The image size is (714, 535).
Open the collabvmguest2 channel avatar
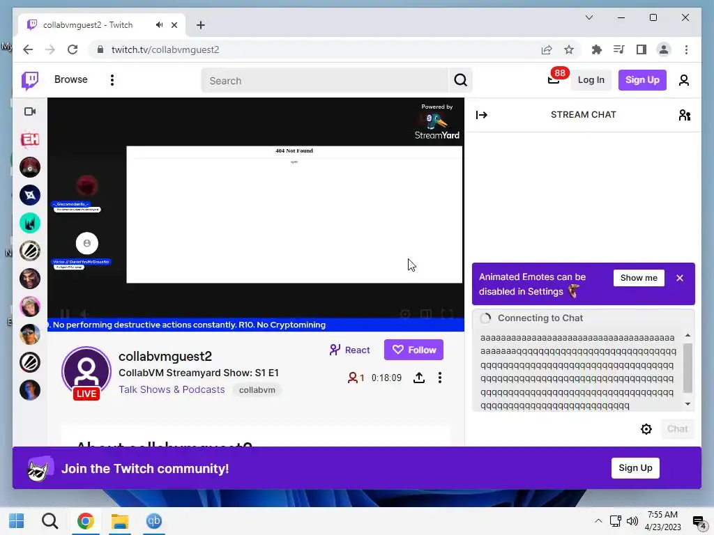86,372
